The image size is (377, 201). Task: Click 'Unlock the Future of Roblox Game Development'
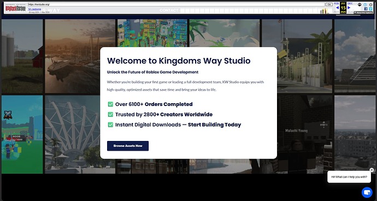click(152, 72)
